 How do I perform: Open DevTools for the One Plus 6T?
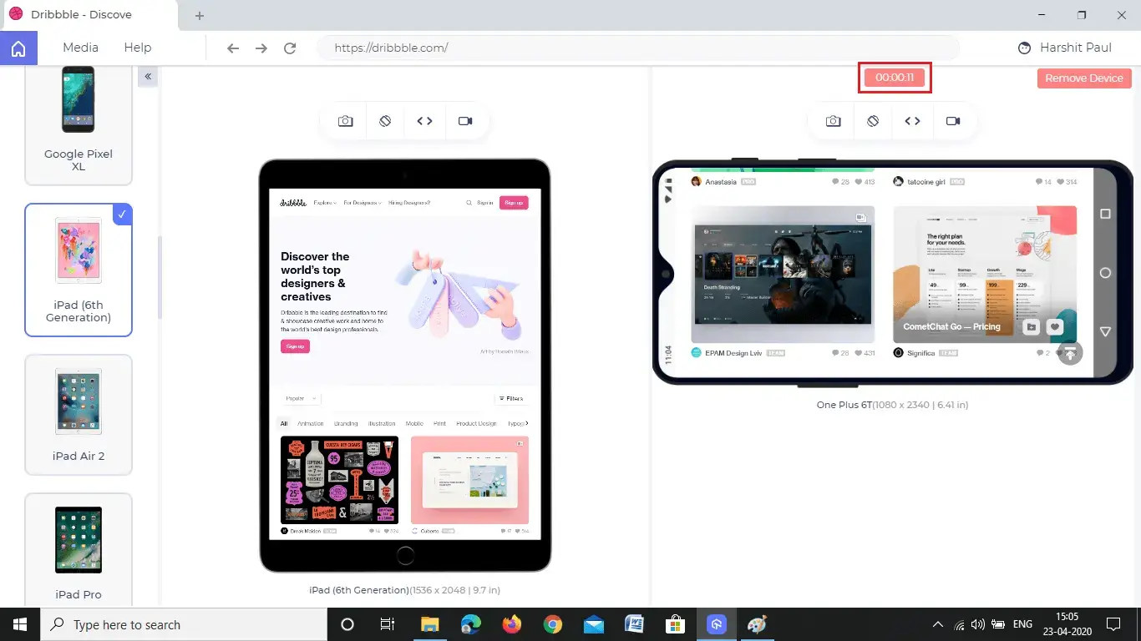tap(912, 121)
